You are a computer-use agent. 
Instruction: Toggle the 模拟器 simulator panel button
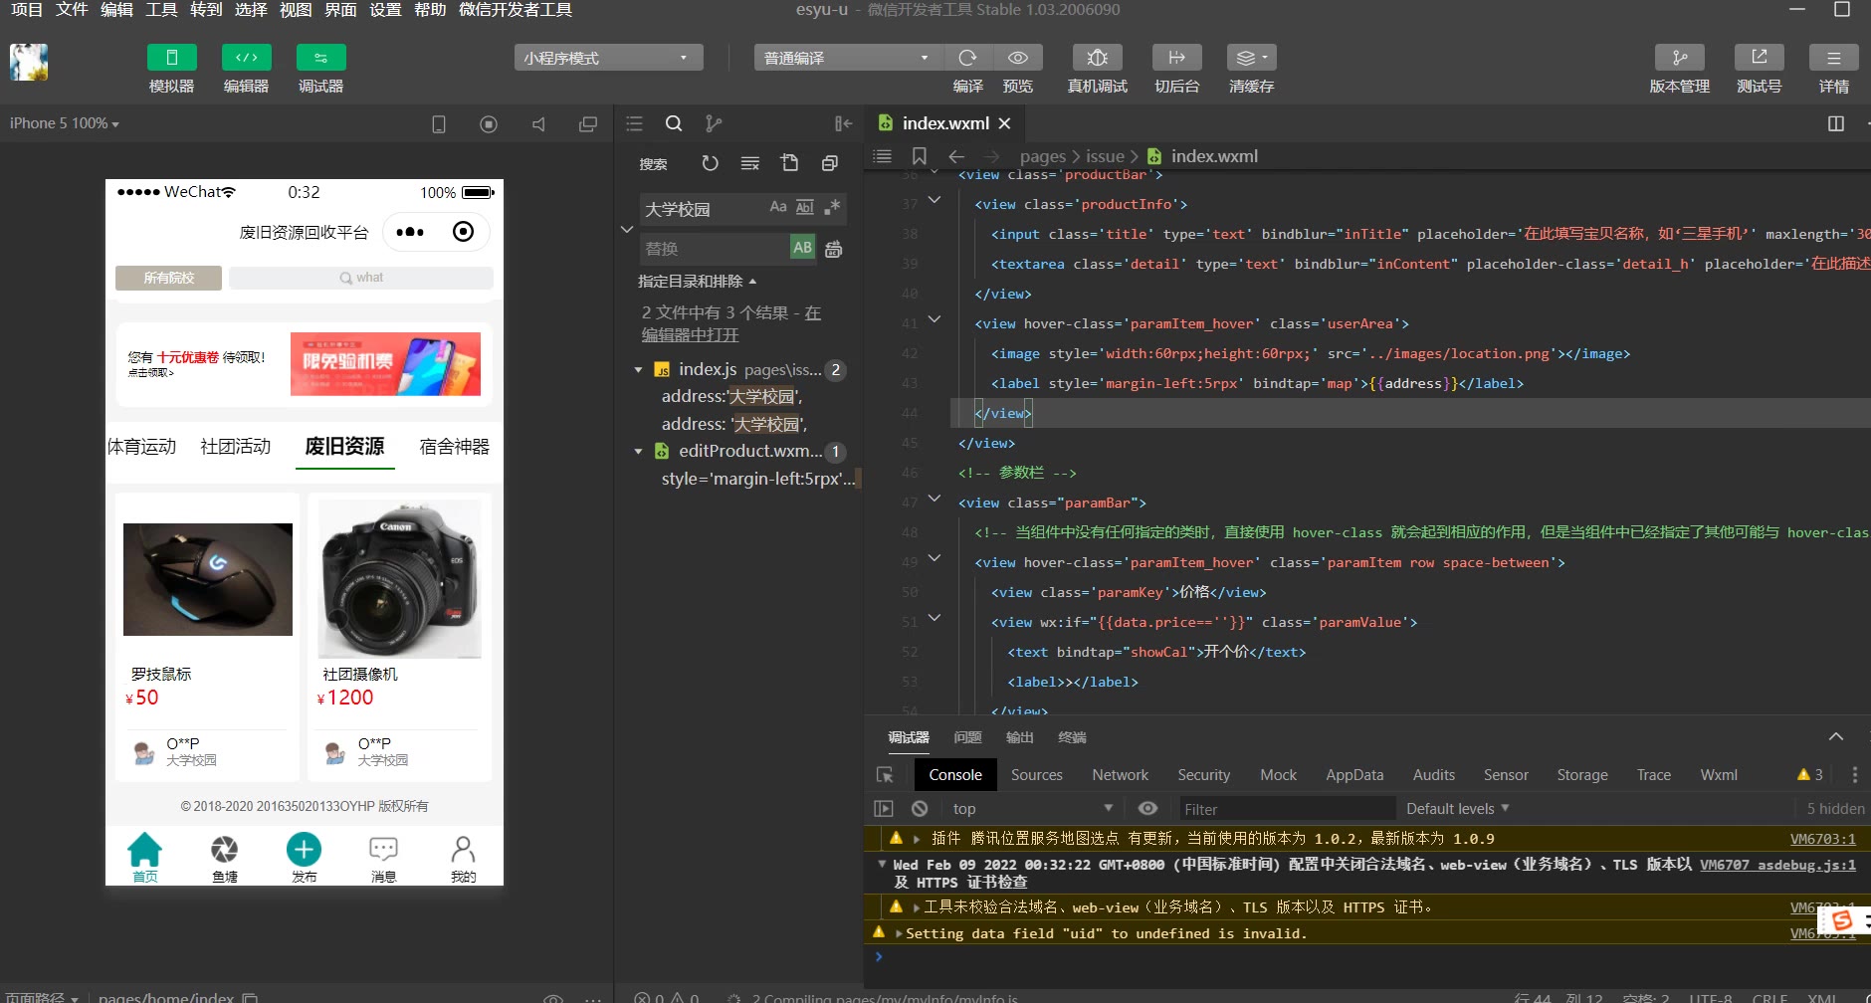pyautogui.click(x=171, y=58)
